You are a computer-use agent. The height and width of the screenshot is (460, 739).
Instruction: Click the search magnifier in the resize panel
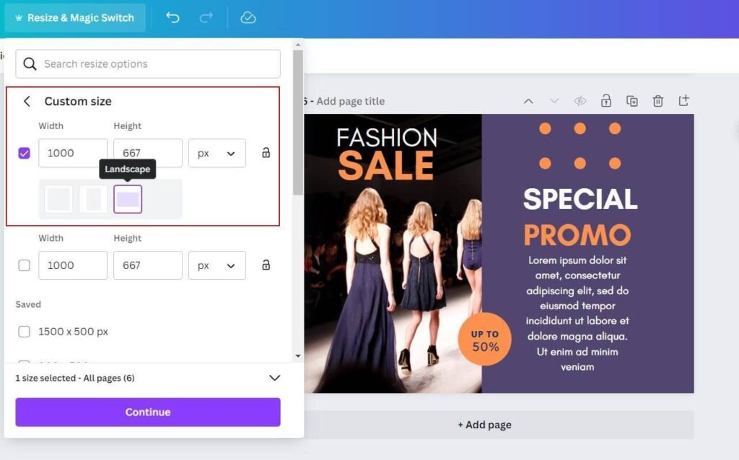[30, 63]
